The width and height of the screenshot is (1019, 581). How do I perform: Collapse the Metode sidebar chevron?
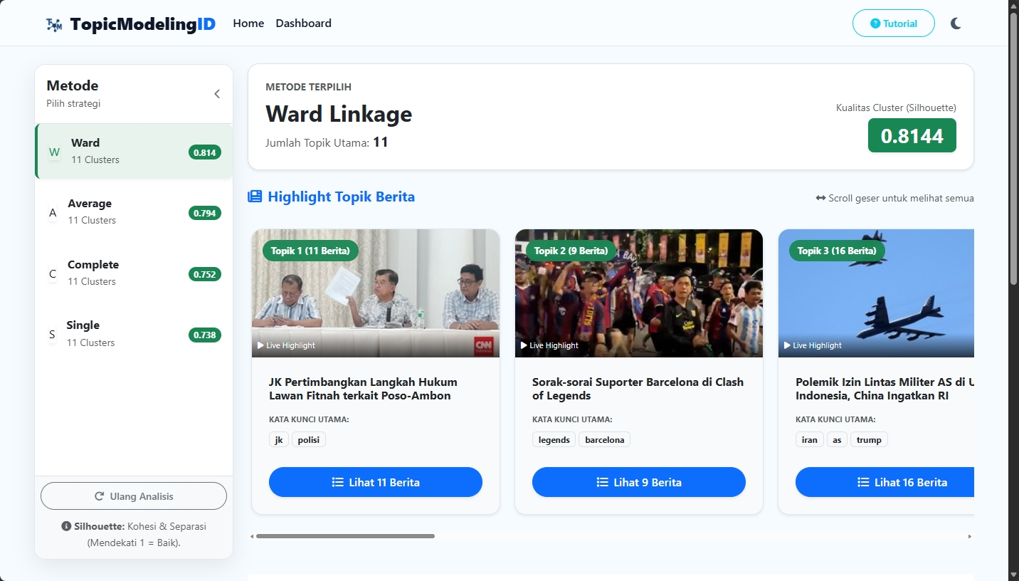pos(217,94)
